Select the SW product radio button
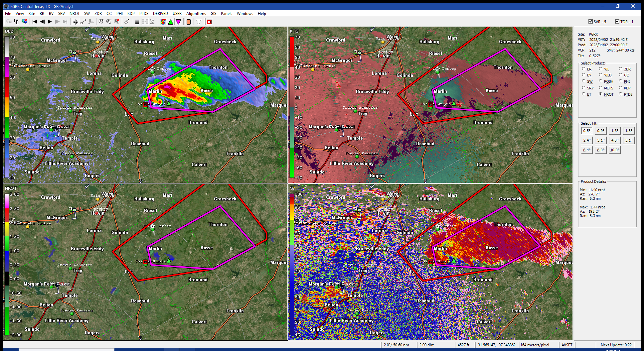 (583, 81)
